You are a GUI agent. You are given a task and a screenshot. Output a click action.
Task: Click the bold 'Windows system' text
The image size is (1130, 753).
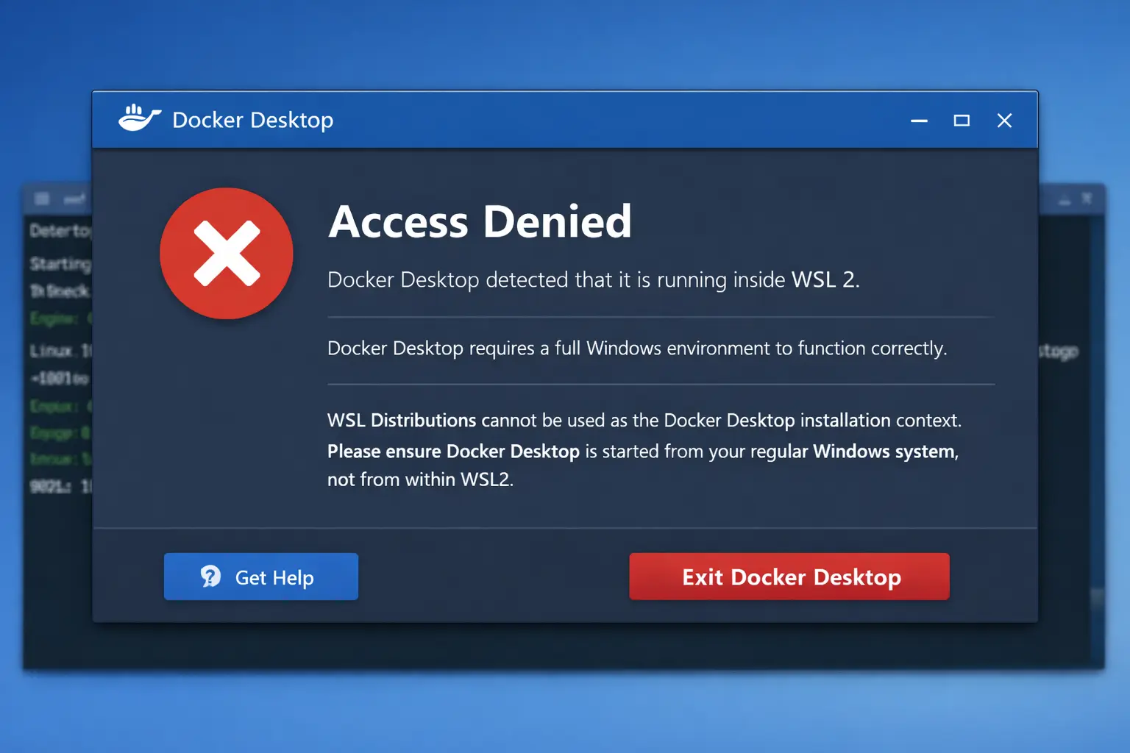[884, 451]
